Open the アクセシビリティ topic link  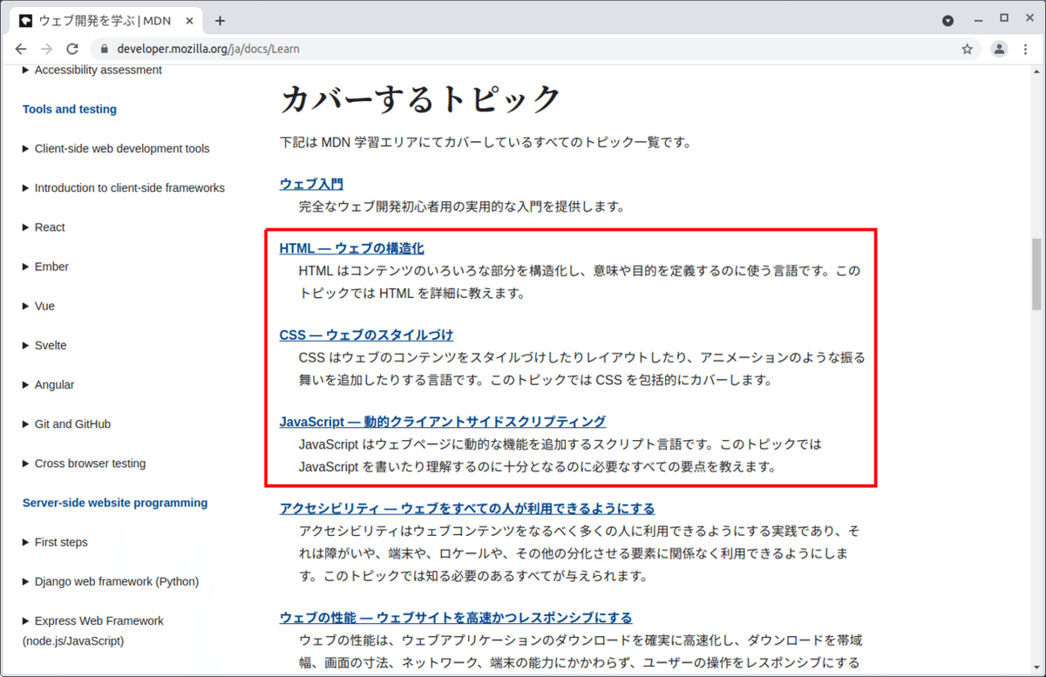(x=467, y=508)
